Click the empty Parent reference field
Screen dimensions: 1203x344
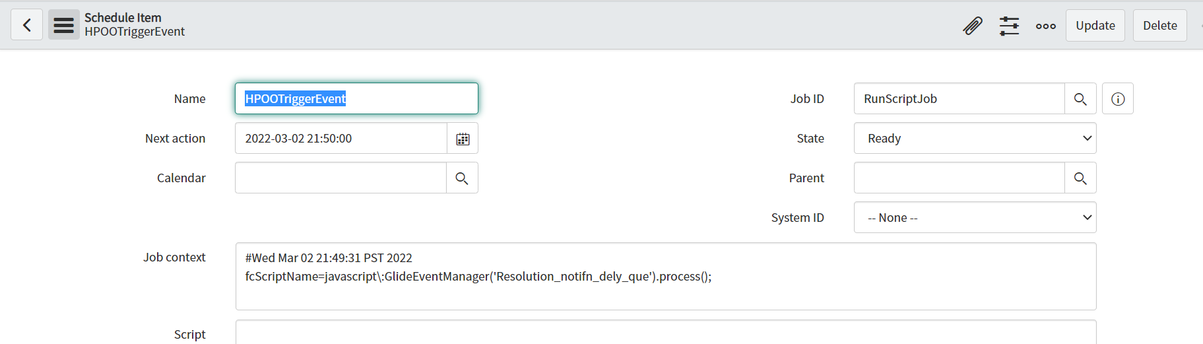pos(959,178)
